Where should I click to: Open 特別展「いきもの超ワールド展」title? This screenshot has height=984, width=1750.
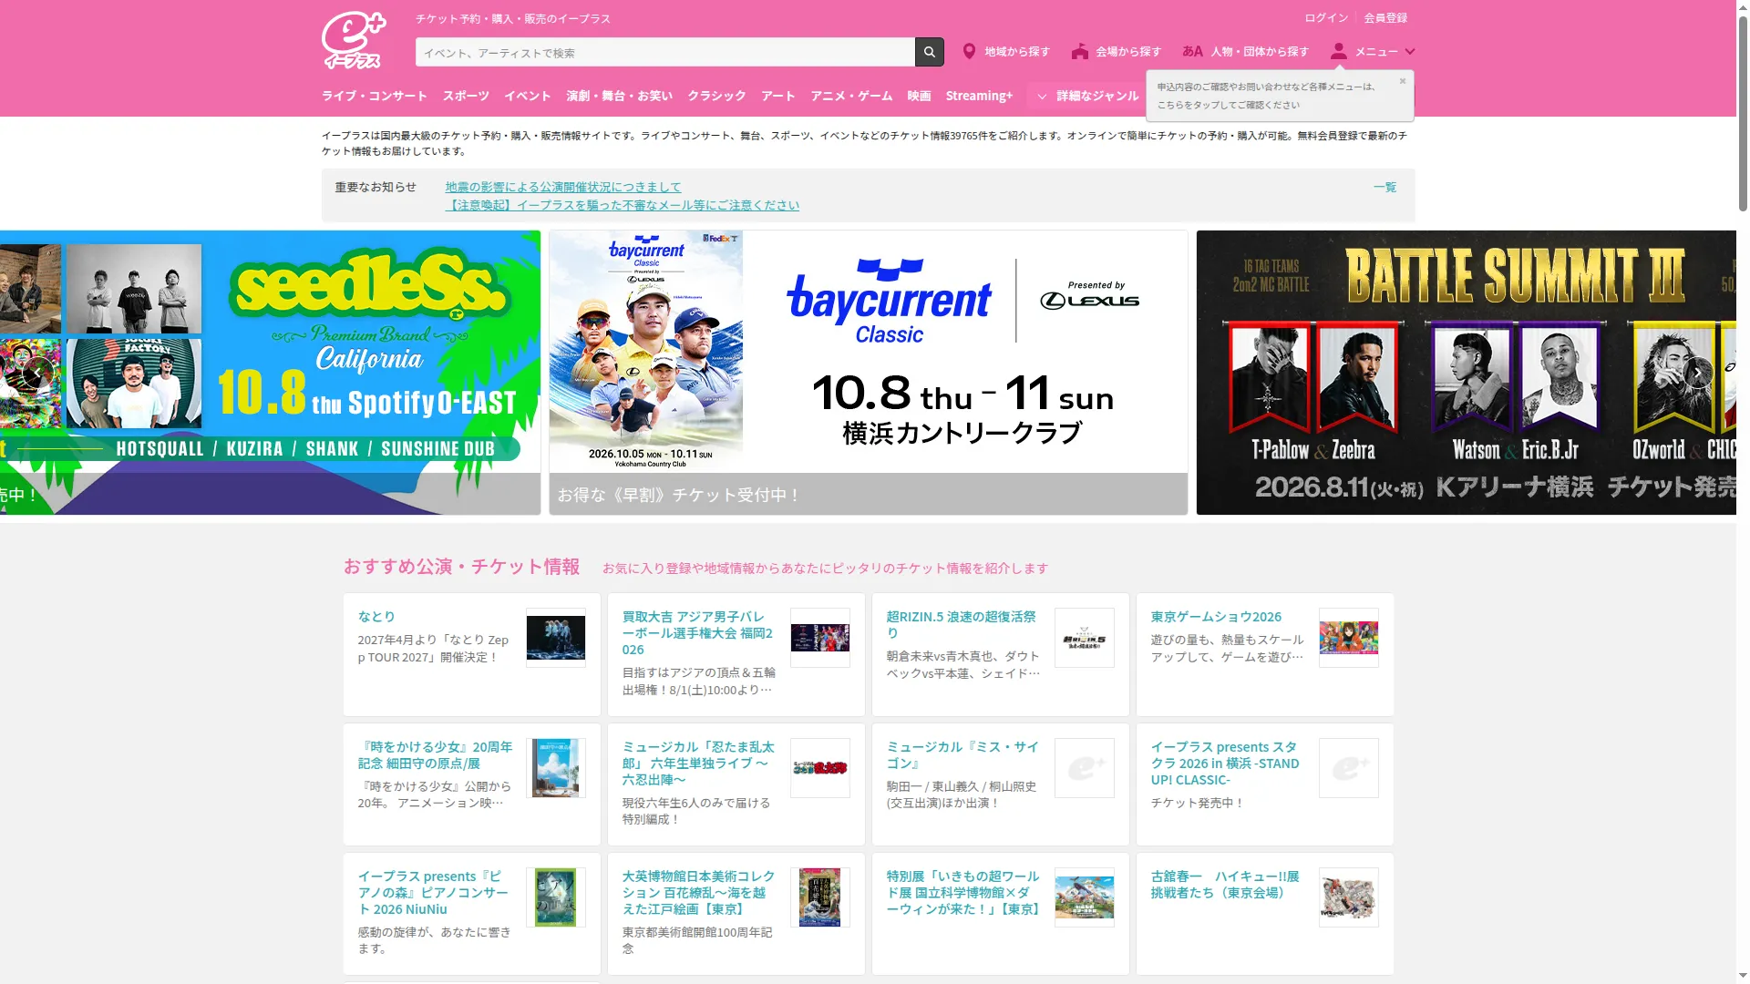pos(963,893)
